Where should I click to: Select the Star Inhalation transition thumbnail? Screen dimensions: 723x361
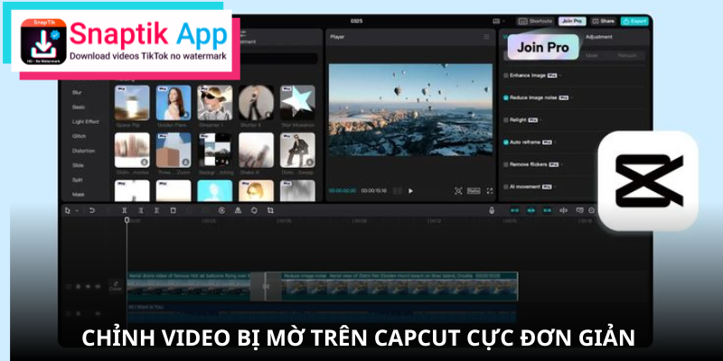[297, 103]
